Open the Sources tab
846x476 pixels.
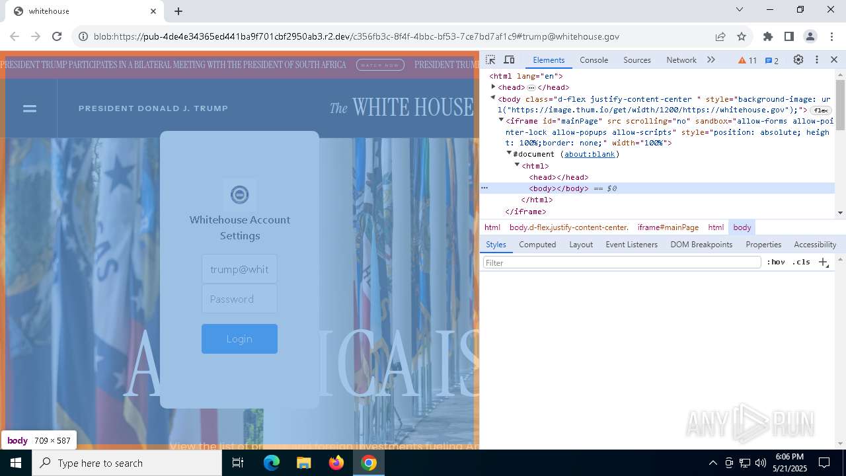point(637,59)
